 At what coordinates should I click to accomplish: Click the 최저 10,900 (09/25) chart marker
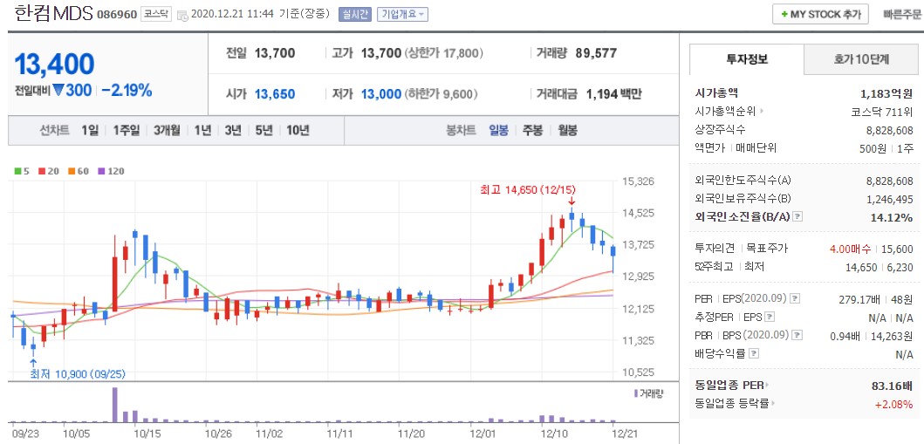coord(78,374)
